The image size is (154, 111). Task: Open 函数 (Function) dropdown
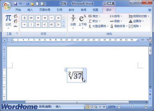point(116,21)
